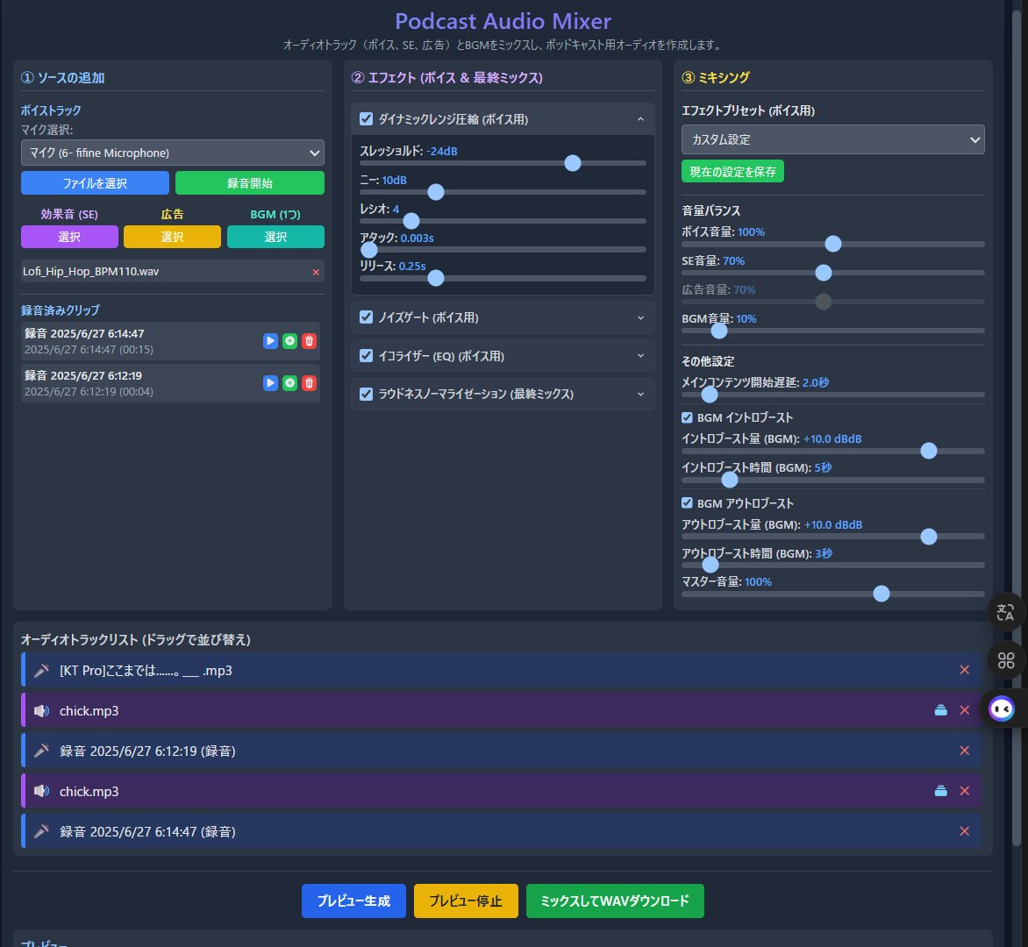Save settings with 現在の設定を保存

[732, 172]
